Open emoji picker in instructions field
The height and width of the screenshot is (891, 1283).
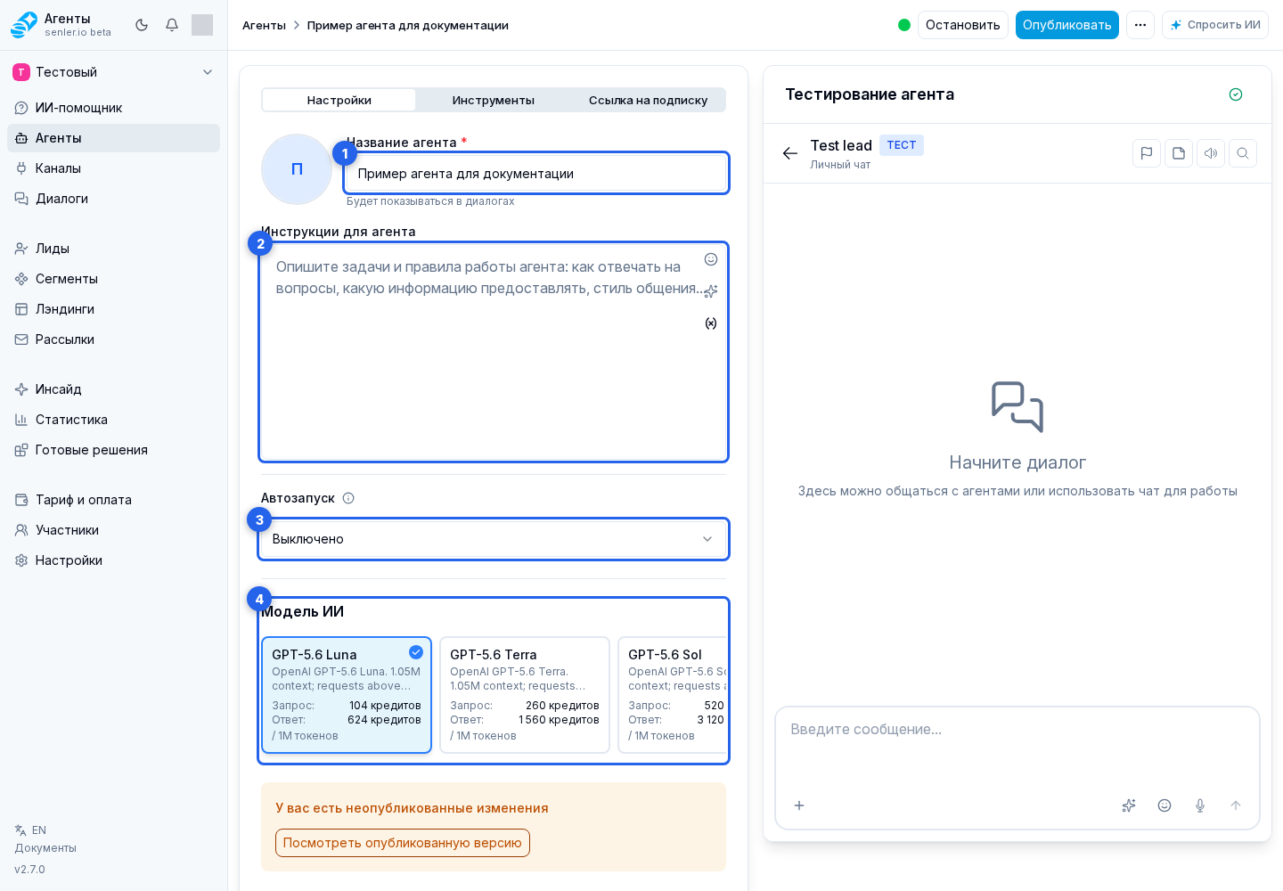pyautogui.click(x=711, y=259)
